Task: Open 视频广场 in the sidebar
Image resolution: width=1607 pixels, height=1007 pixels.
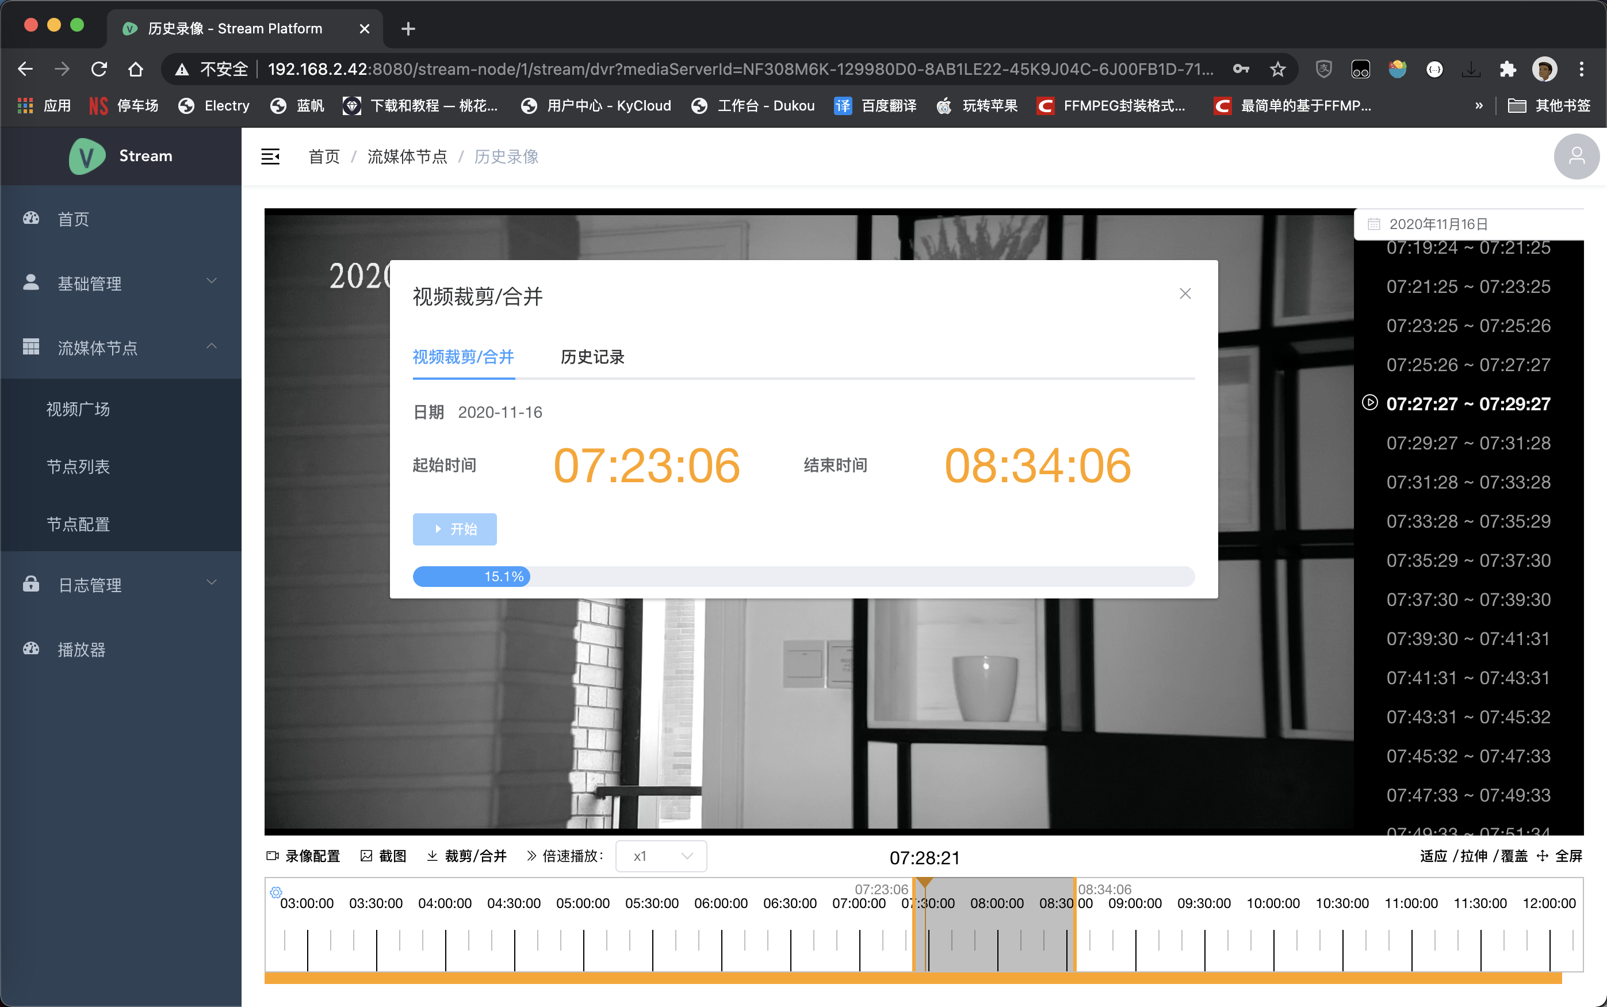Action: click(x=78, y=409)
